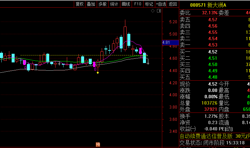The image size is (250, 148).
Task: Go back with the 返回 button
Action: (173, 4)
